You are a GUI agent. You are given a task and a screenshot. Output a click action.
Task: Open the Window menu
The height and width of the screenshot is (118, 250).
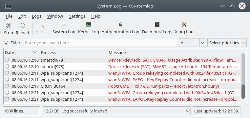[x=55, y=16]
